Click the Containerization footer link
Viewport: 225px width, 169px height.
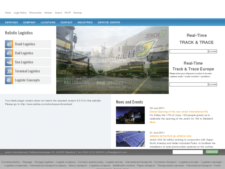(11, 162)
